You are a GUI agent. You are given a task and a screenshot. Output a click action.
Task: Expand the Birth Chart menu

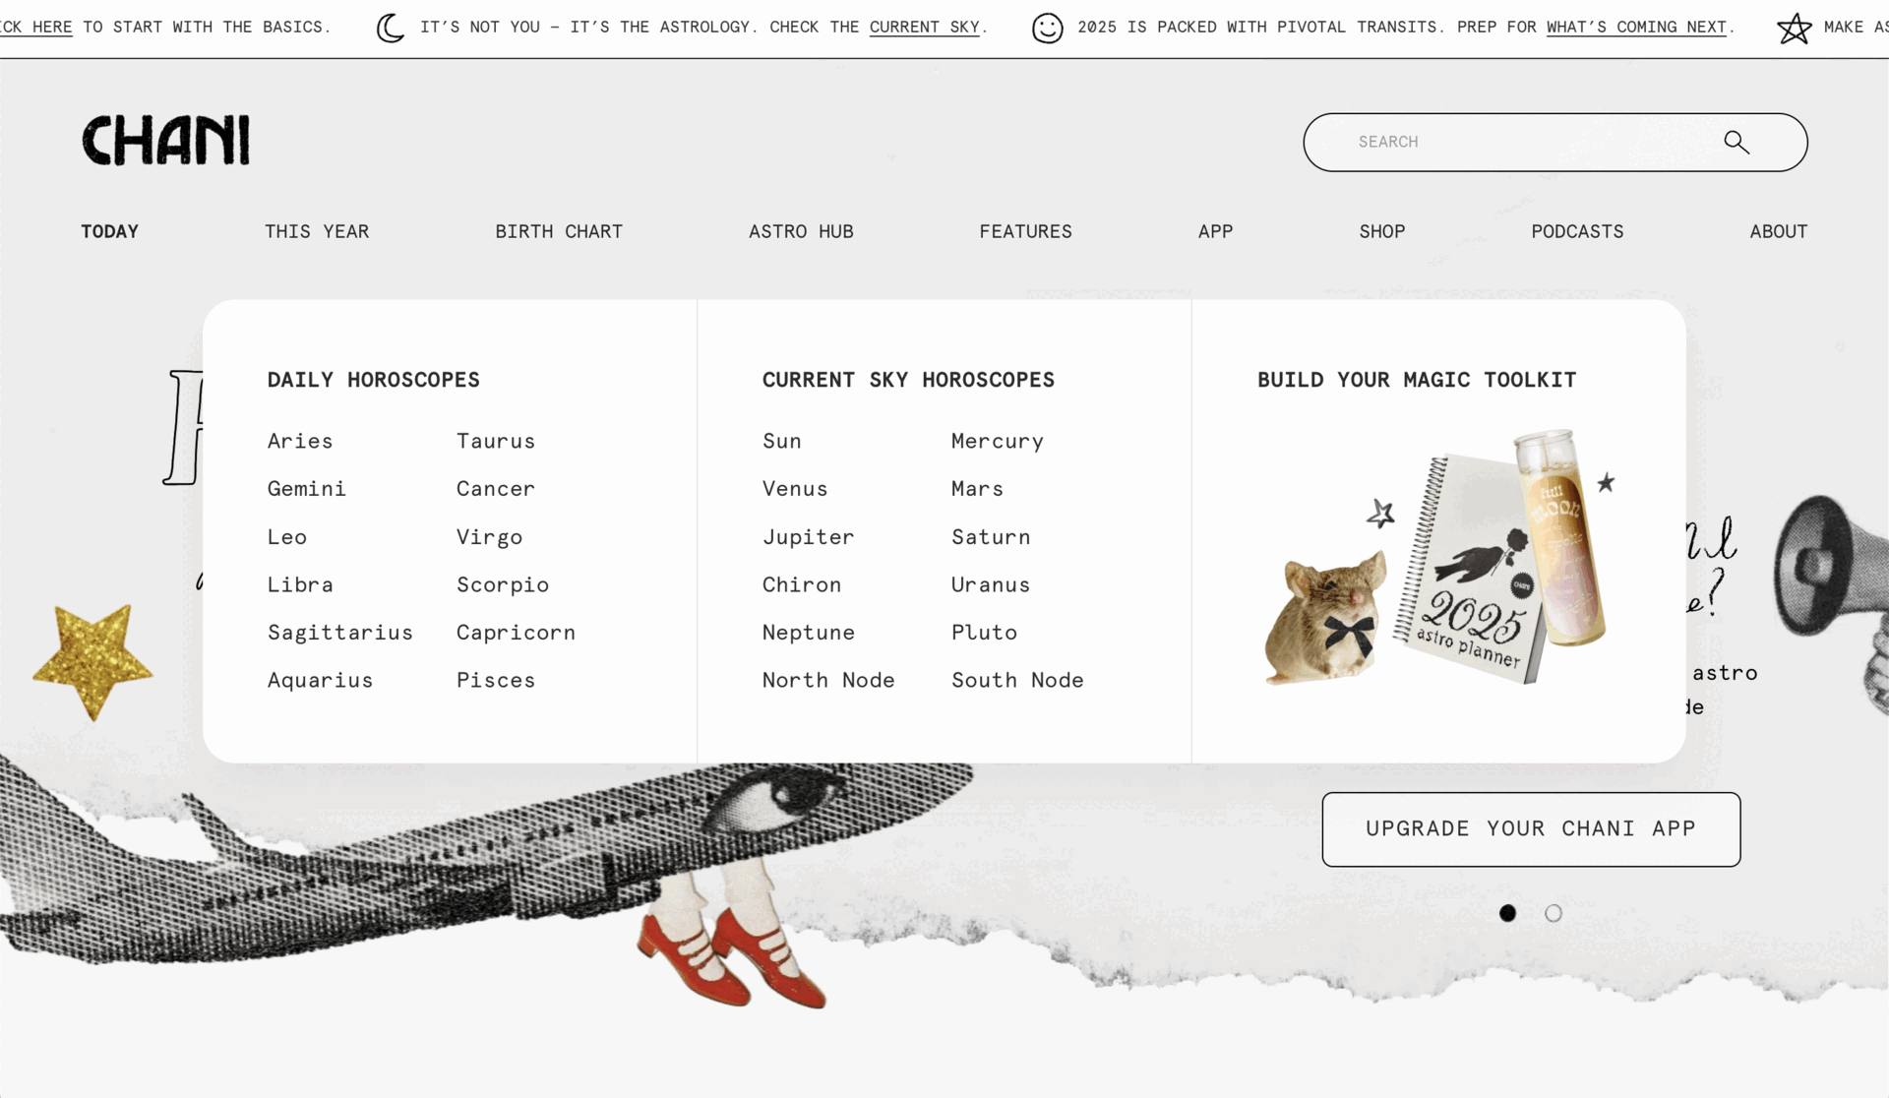(x=559, y=231)
